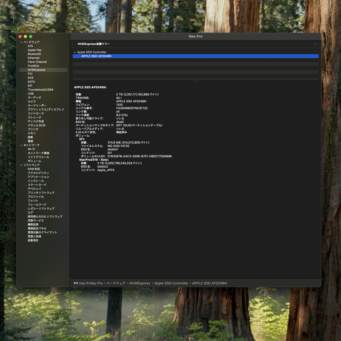
Task: Open 電源 in the sidebar
Action: [x=30, y=141]
